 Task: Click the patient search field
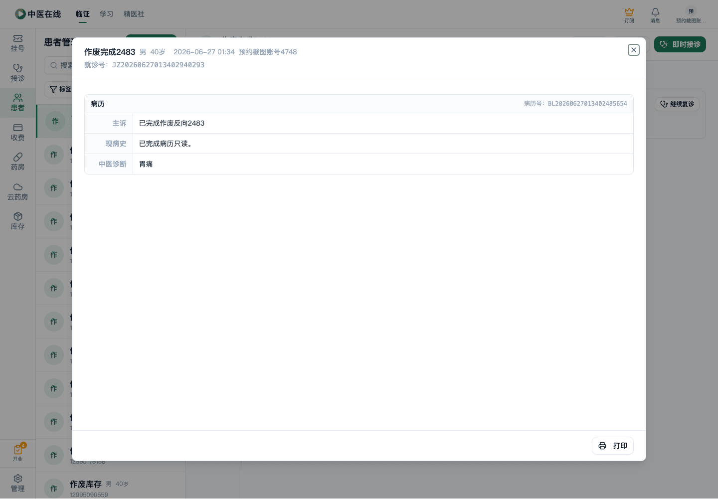tap(59, 65)
